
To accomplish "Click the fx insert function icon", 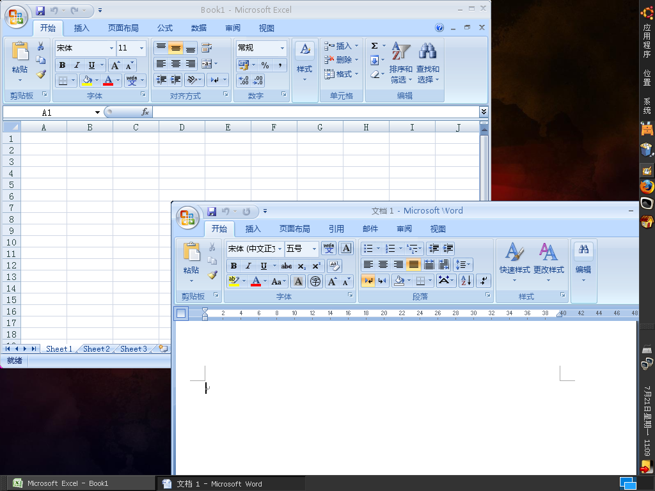I will click(x=145, y=112).
